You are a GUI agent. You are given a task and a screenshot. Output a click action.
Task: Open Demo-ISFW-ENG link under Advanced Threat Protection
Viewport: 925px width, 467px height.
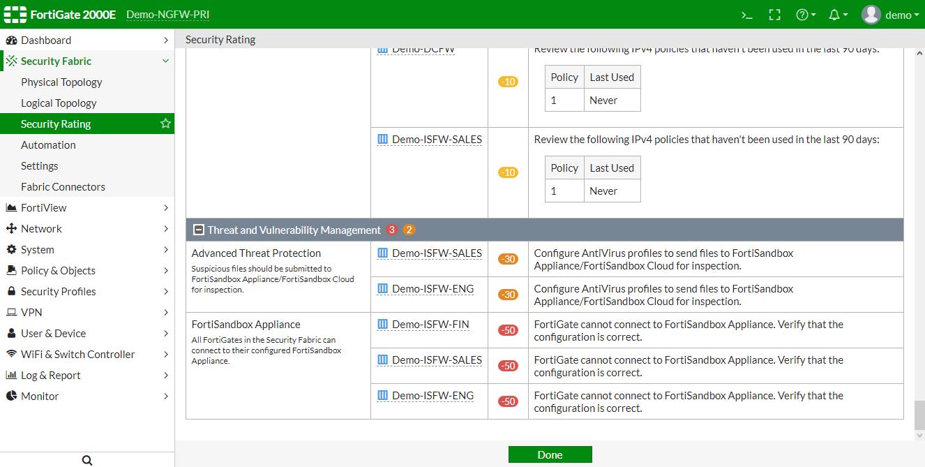click(433, 289)
